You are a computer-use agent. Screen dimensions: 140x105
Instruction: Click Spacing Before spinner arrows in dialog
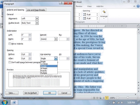(30, 54)
